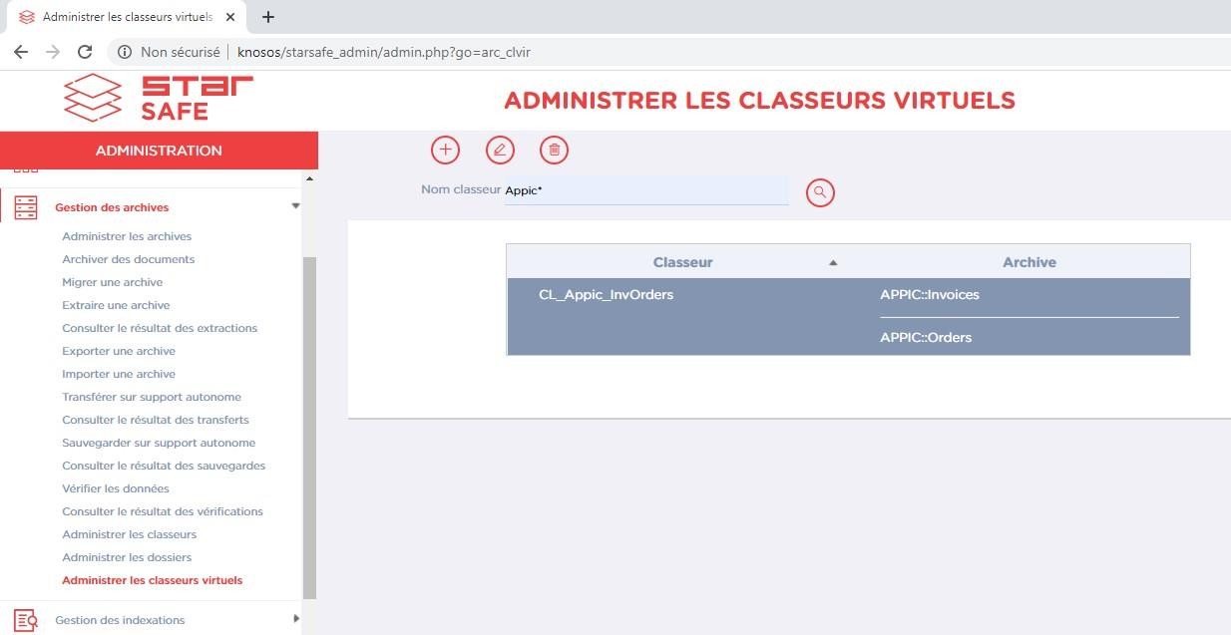Sort by Classeur column ascending arrow
The image size is (1231, 635).
pyautogui.click(x=833, y=262)
